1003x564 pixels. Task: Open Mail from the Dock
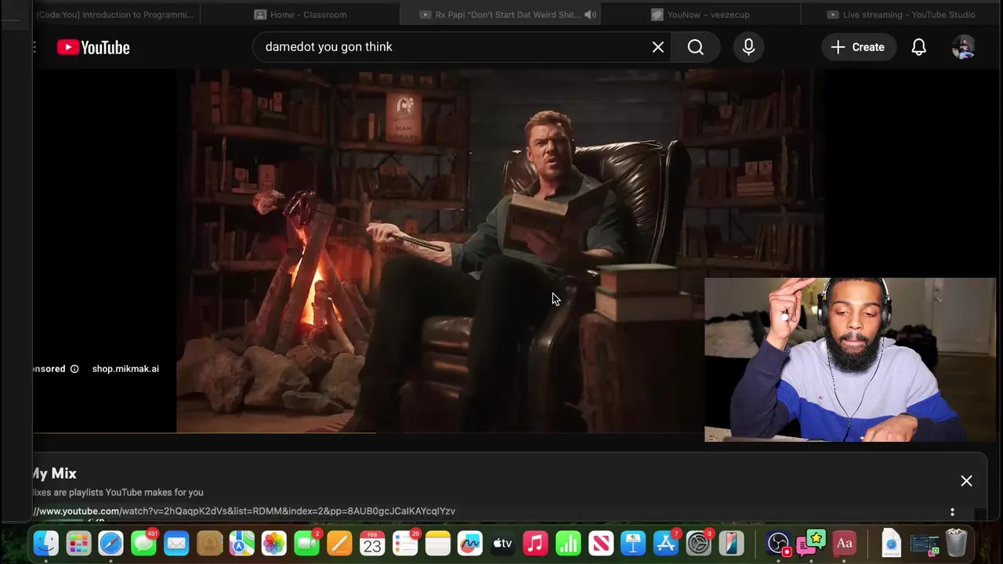click(176, 543)
